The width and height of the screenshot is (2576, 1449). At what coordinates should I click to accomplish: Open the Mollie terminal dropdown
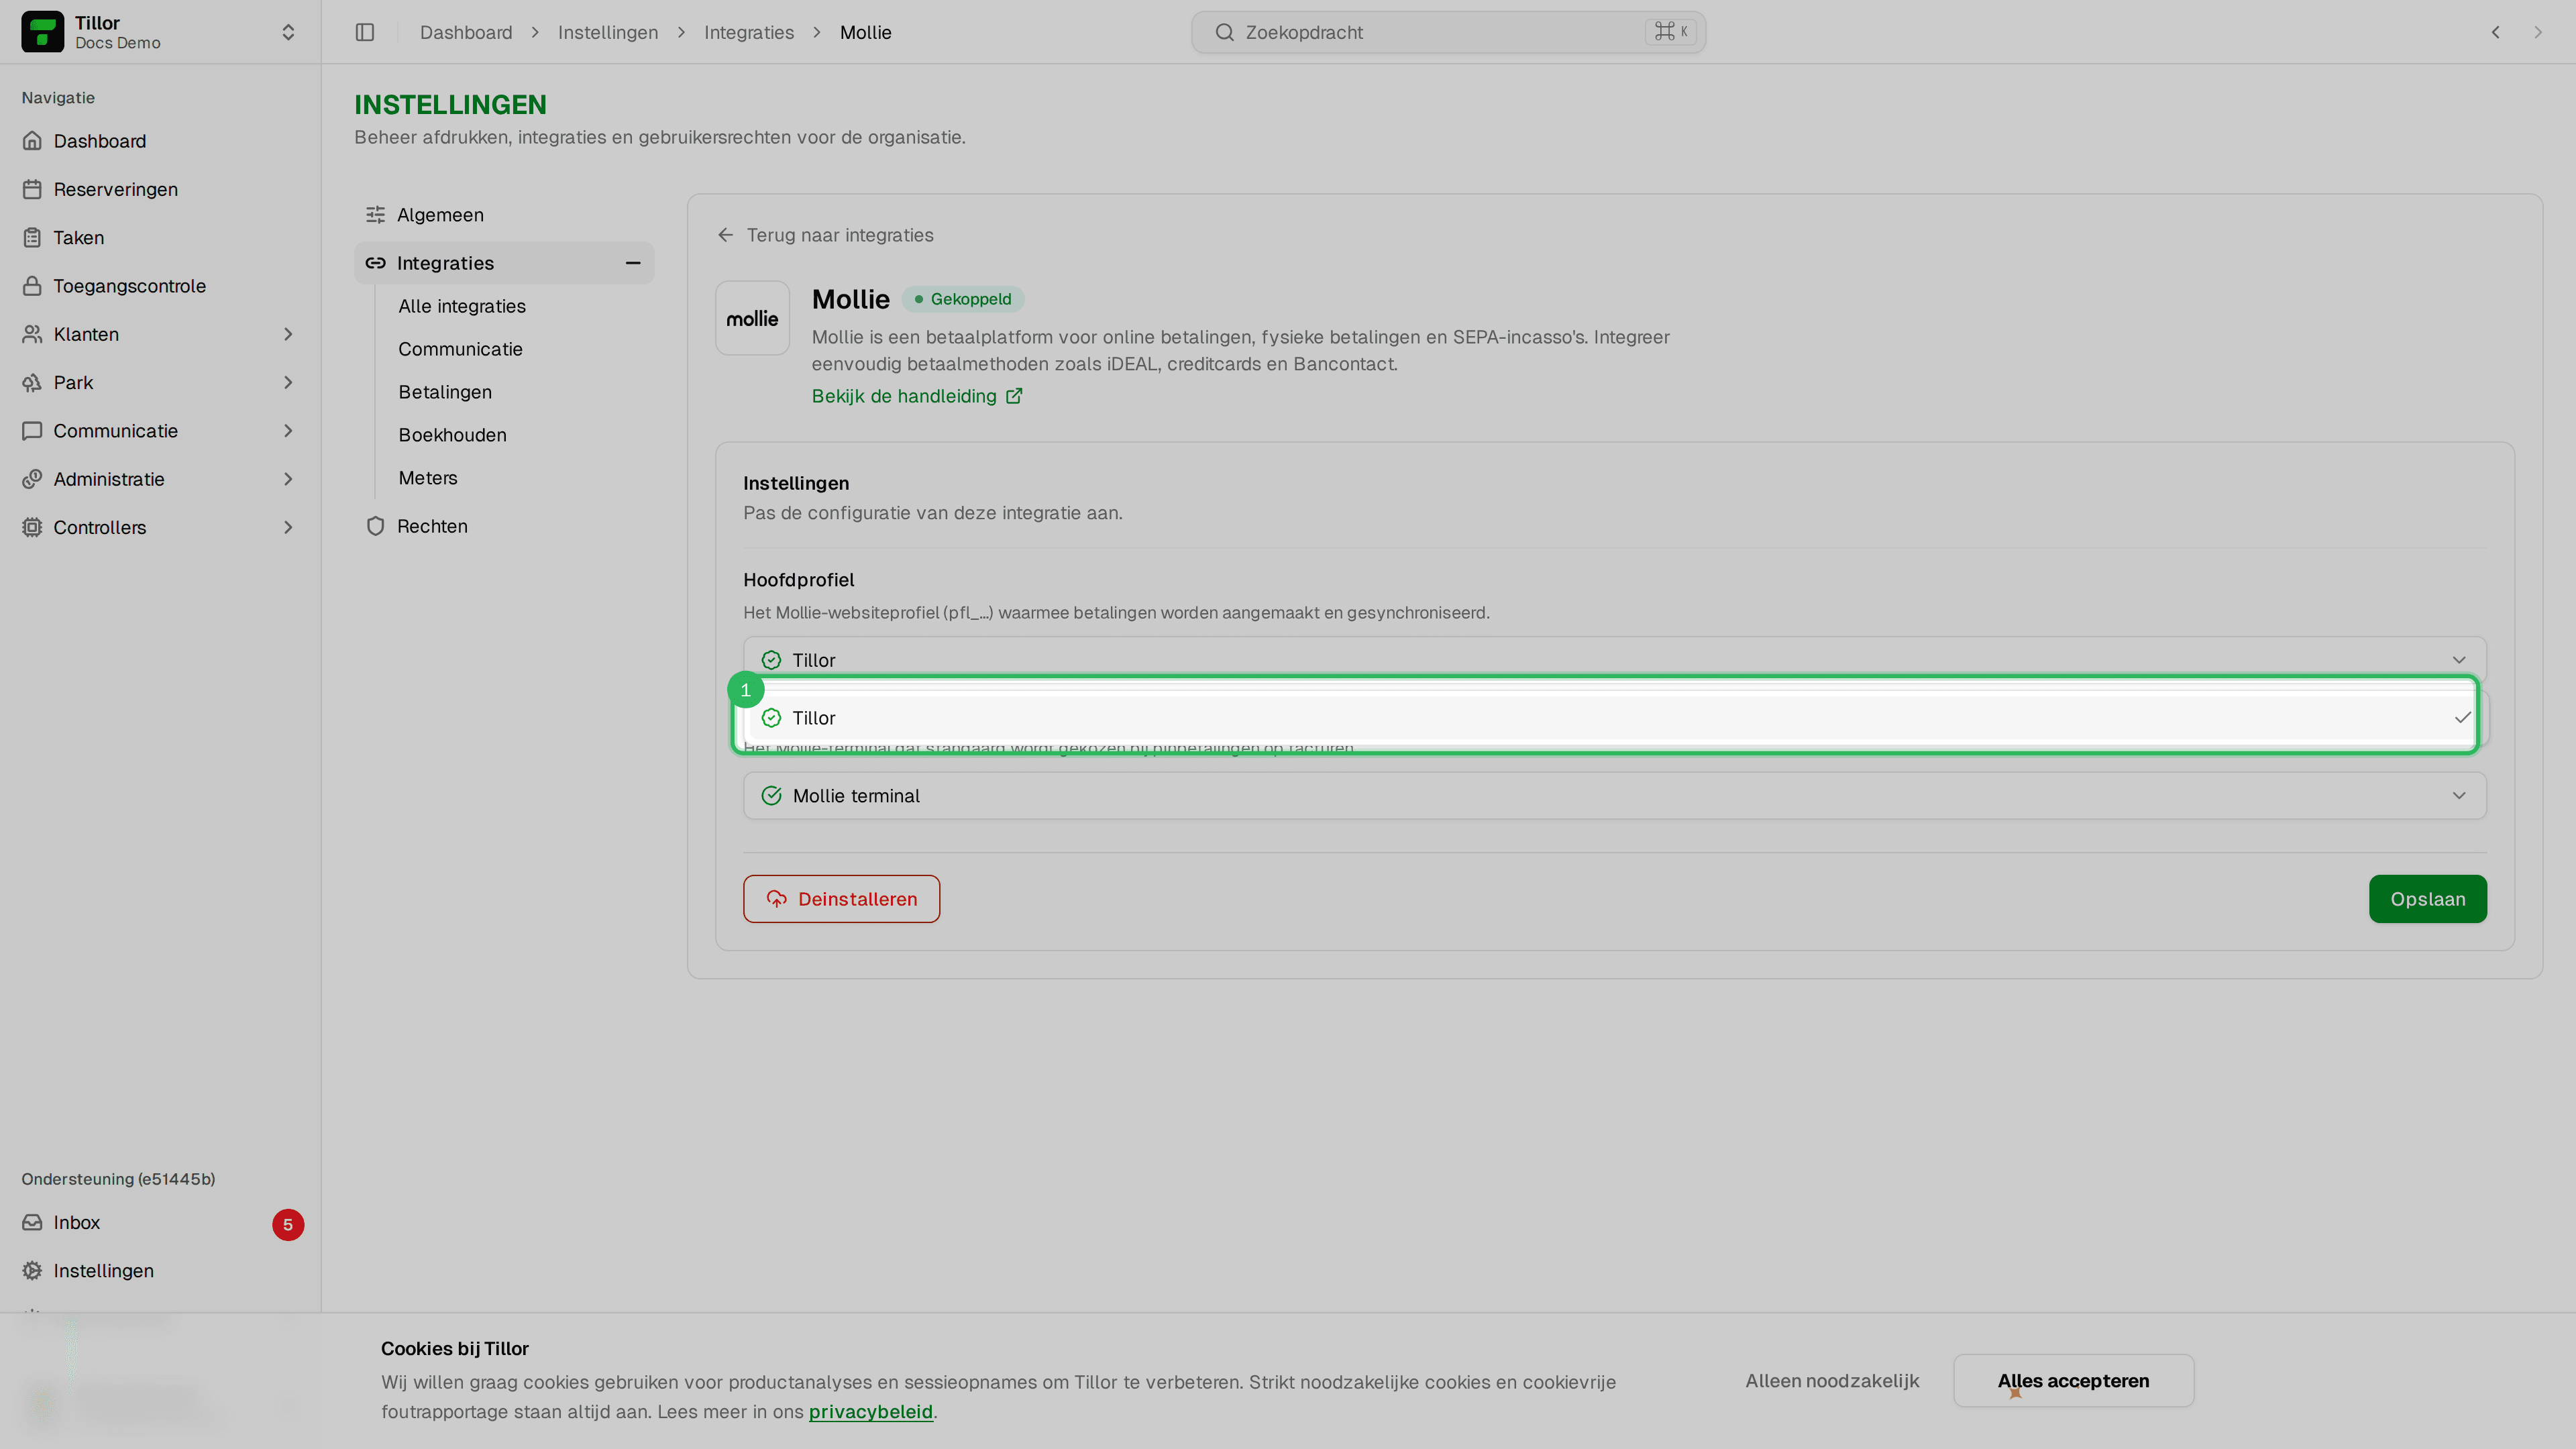(x=1615, y=796)
